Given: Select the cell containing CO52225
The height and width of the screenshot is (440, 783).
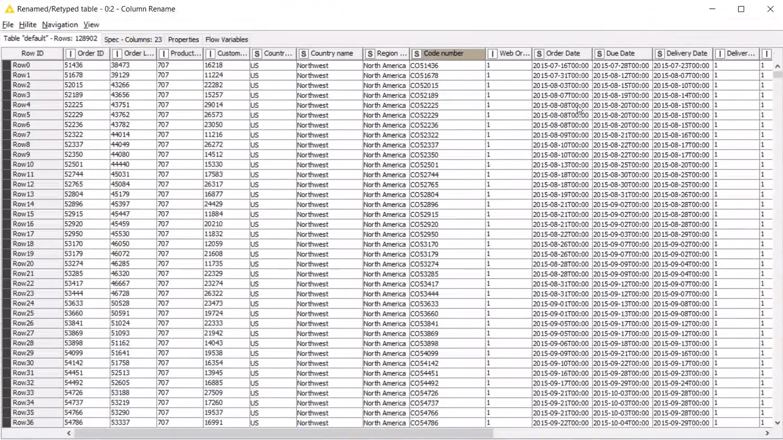Looking at the screenshot, I should pos(424,105).
